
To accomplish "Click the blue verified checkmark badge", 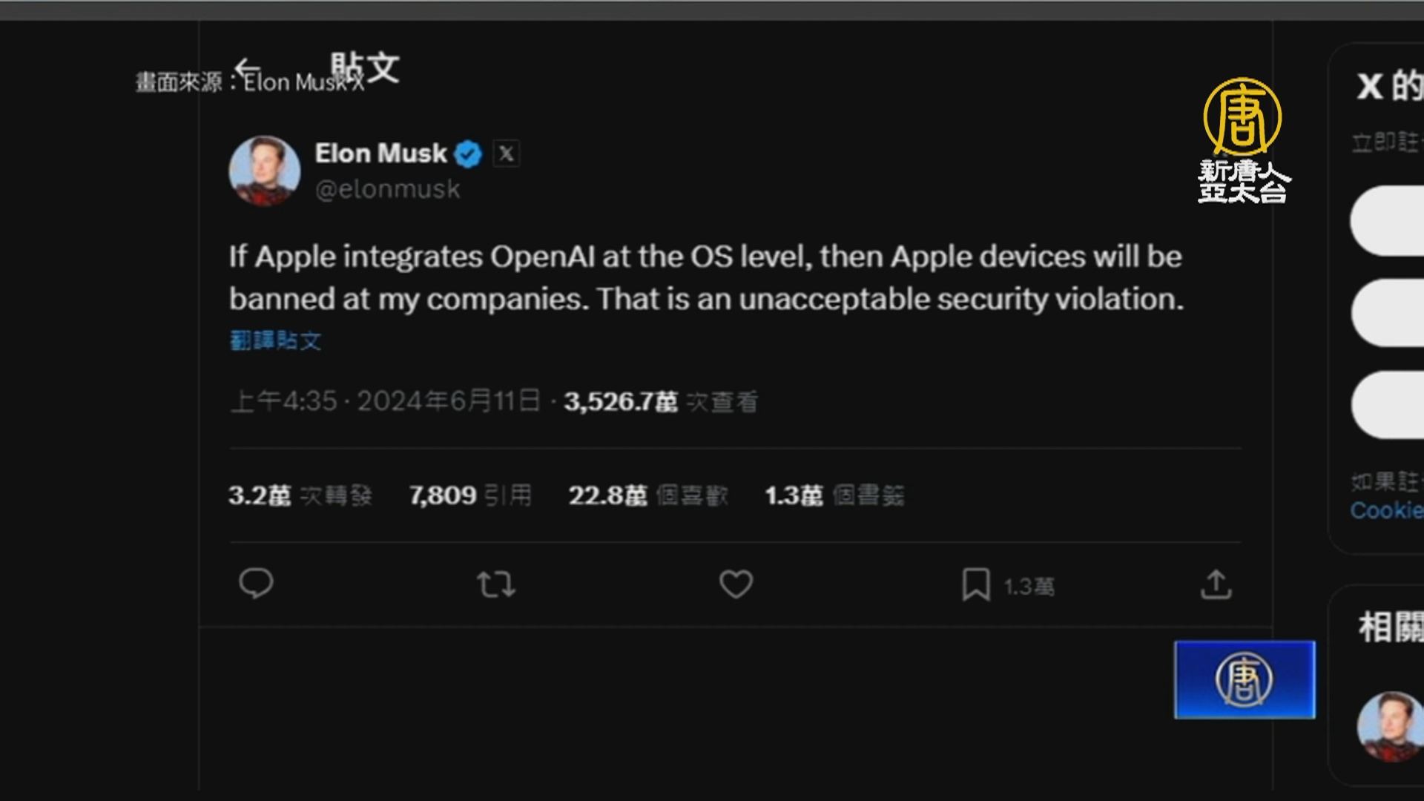I will click(x=468, y=154).
